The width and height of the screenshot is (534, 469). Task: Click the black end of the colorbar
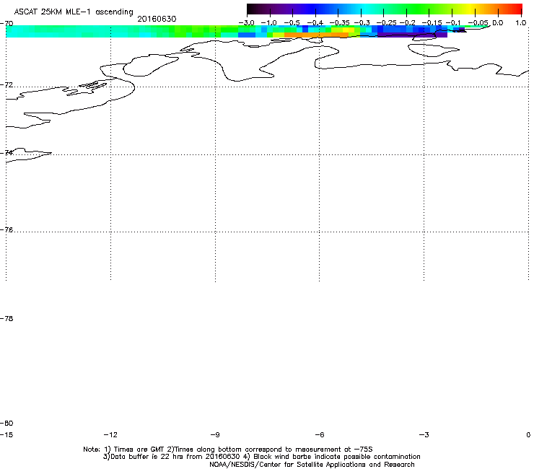[x=250, y=9]
